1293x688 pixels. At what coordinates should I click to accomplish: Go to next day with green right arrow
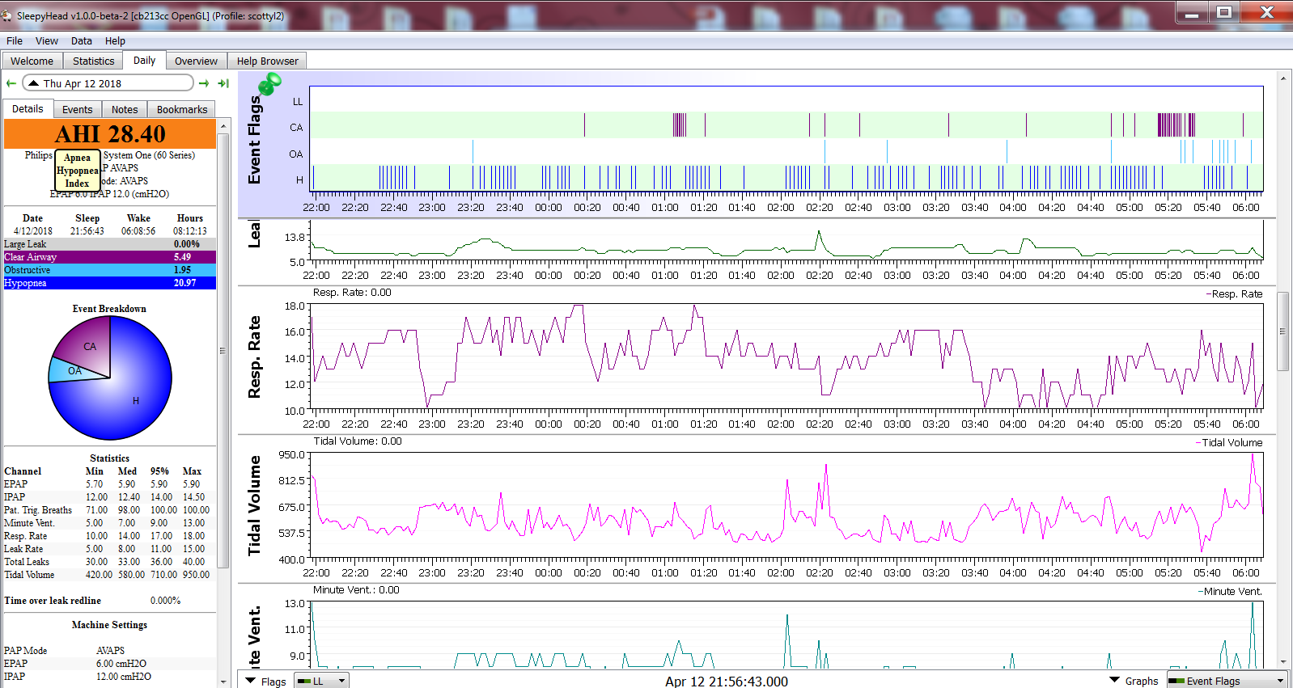pos(204,83)
